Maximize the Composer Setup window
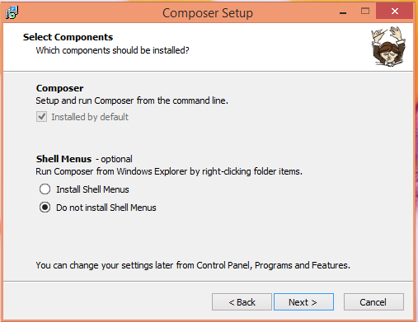 pyautogui.click(x=365, y=12)
